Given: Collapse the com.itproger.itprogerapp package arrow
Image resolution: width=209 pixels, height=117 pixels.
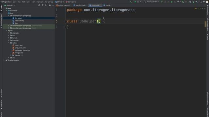Looking at the screenshot, I should [x=8, y=16].
